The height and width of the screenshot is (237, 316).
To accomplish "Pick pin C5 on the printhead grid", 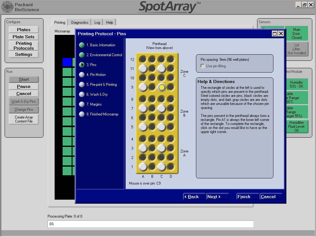I will tap(162, 127).
